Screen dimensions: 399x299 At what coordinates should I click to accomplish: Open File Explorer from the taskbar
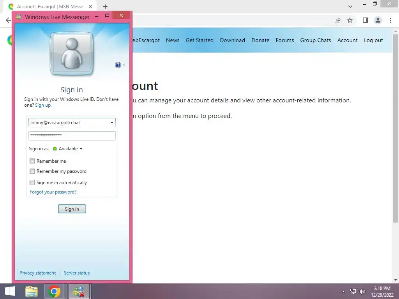[x=32, y=291]
